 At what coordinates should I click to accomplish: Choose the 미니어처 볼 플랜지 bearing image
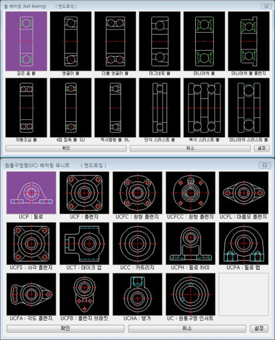pos(248,41)
